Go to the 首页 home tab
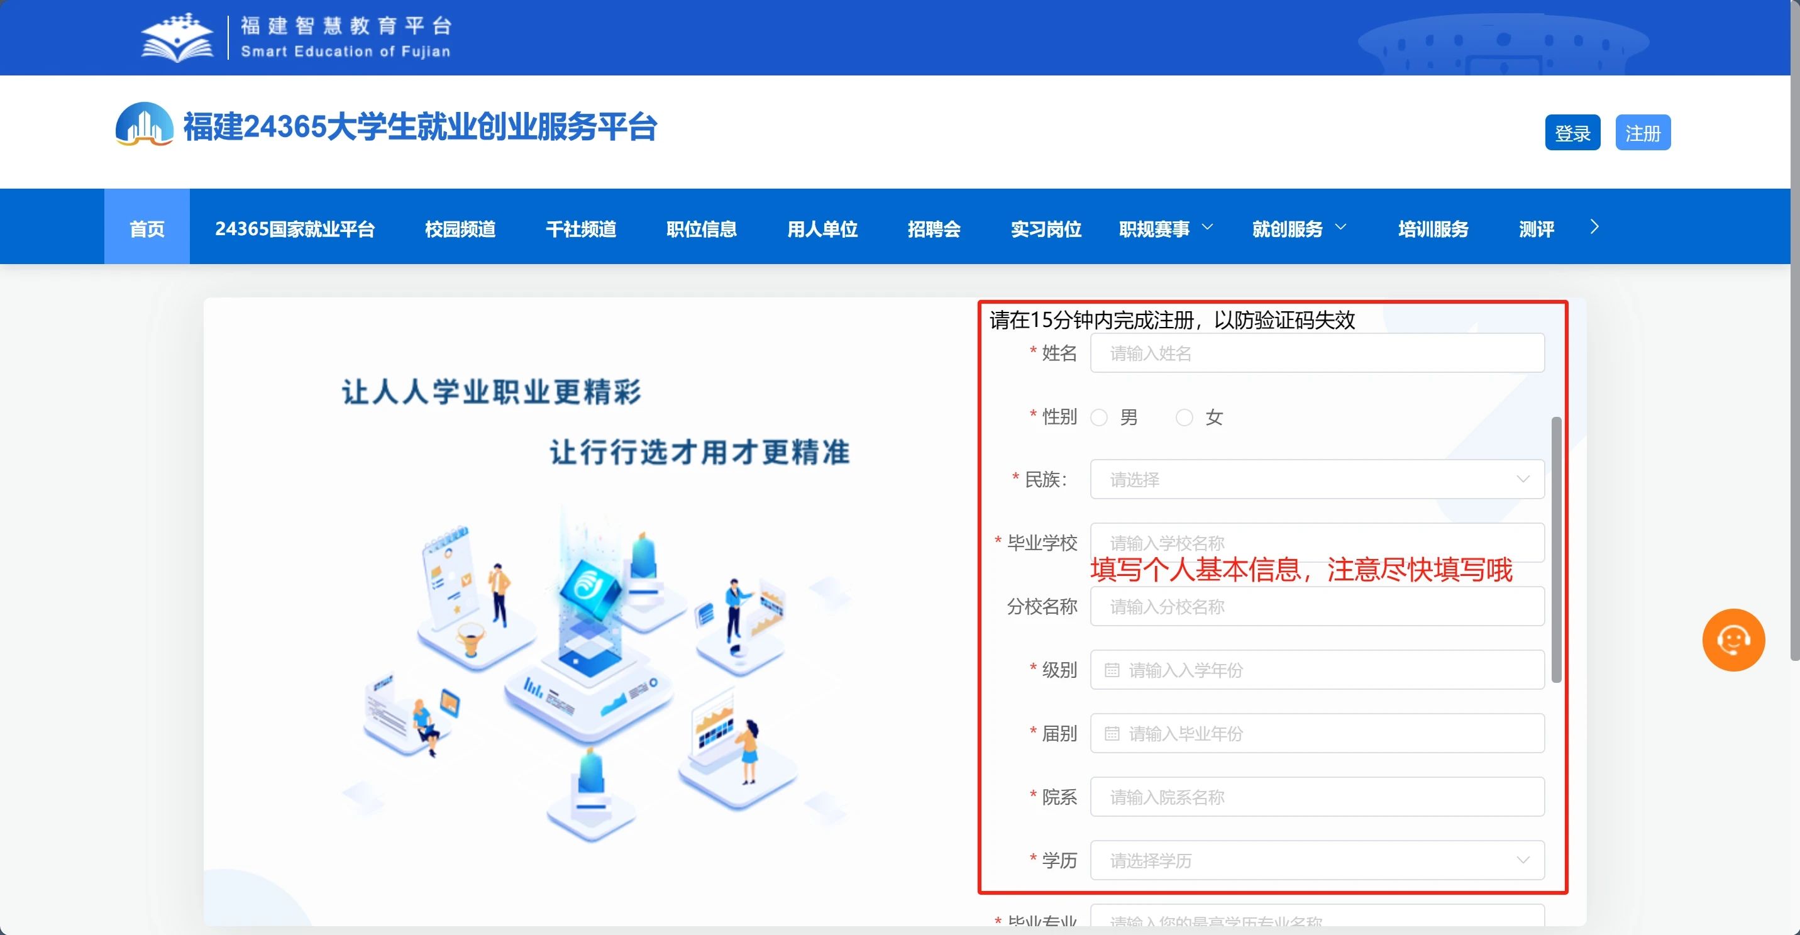 [146, 228]
